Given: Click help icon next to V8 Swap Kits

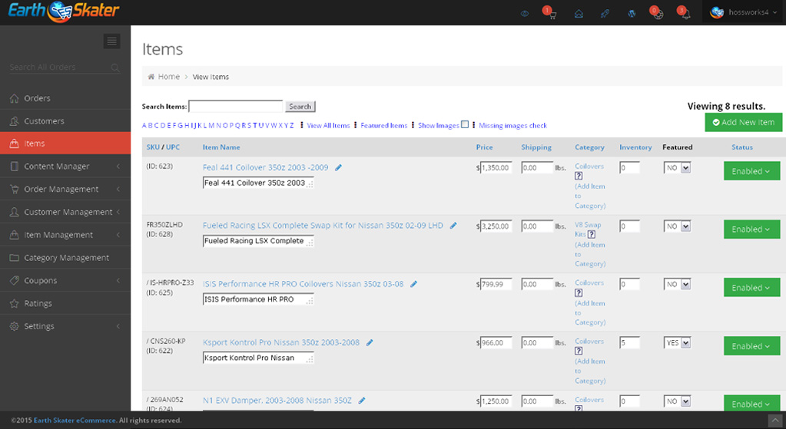Looking at the screenshot, I should 592,234.
